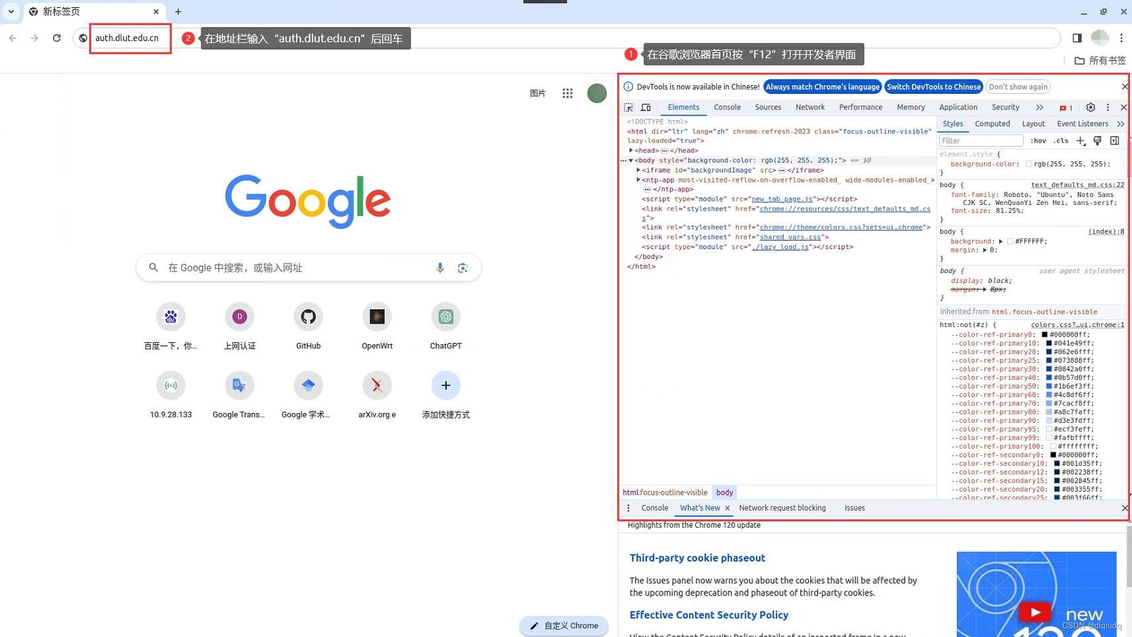The image size is (1132, 637).
Task: Open the 所有书签 all bookmarks folder
Action: [x=1100, y=61]
